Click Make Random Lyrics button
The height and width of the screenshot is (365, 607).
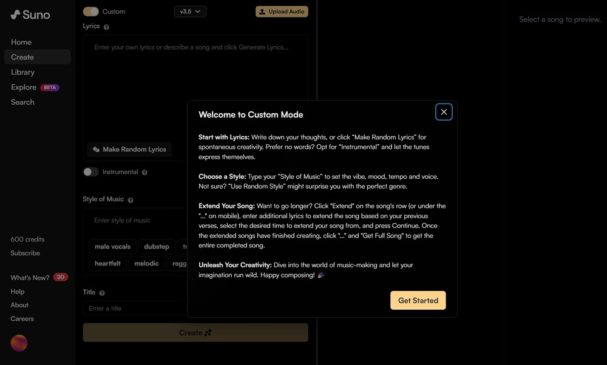[129, 149]
